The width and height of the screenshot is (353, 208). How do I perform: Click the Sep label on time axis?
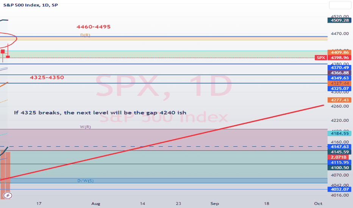point(214,203)
